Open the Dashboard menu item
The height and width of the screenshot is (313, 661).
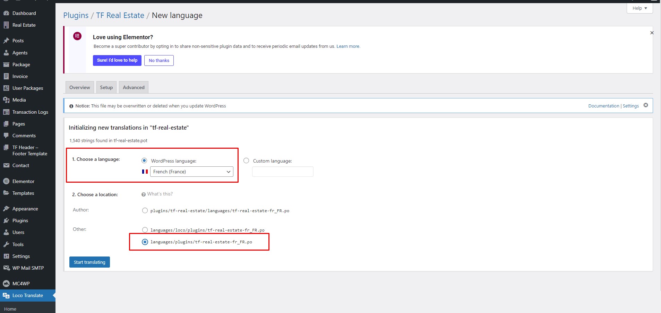[x=28, y=13]
